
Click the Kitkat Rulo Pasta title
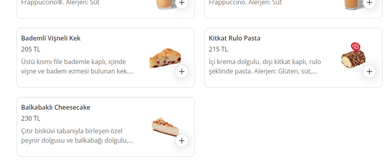[x=234, y=38]
